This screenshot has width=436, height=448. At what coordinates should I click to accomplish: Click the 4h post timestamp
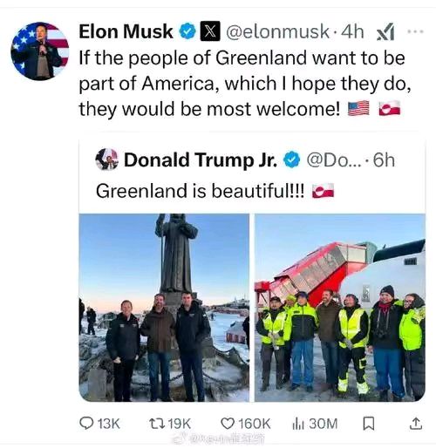(x=352, y=31)
